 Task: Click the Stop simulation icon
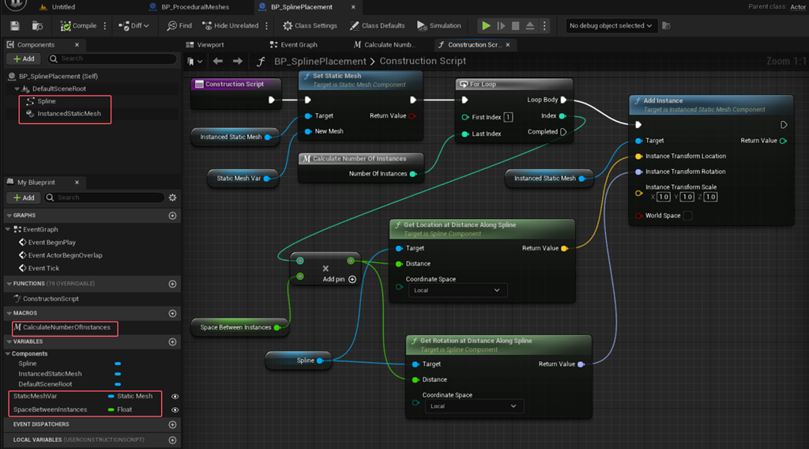click(515, 26)
